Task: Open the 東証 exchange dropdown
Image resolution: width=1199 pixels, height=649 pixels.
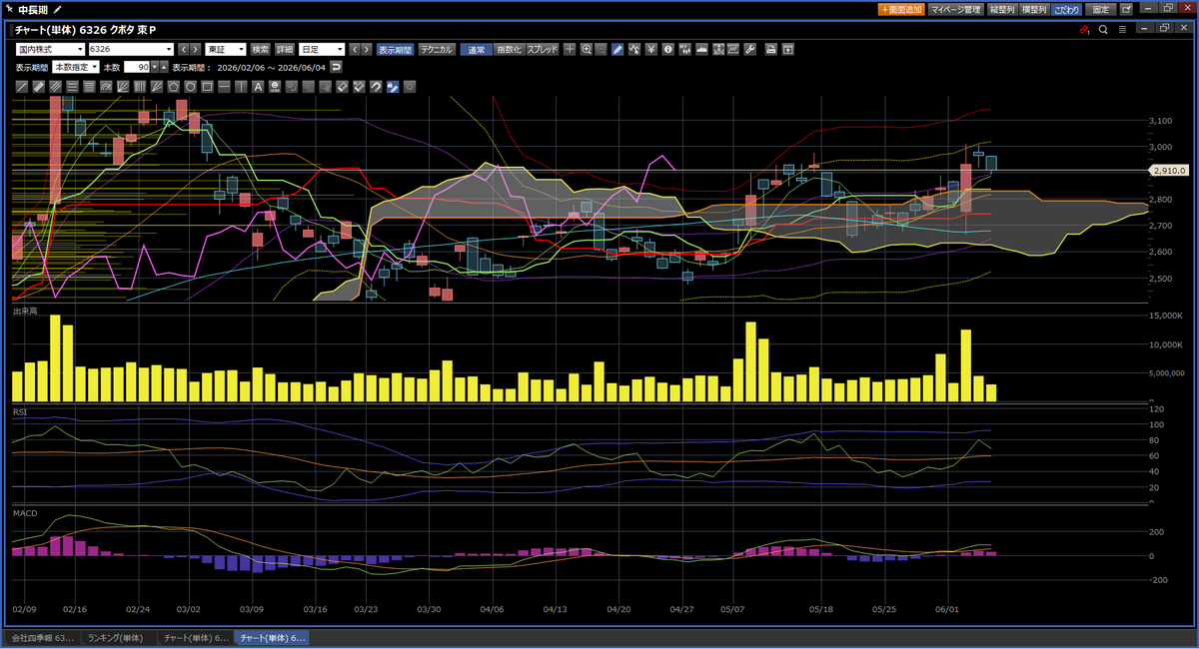Action: click(226, 49)
